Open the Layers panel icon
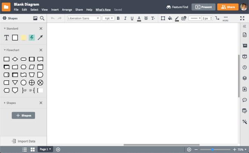249x153 pixels. [x=244, y=78]
